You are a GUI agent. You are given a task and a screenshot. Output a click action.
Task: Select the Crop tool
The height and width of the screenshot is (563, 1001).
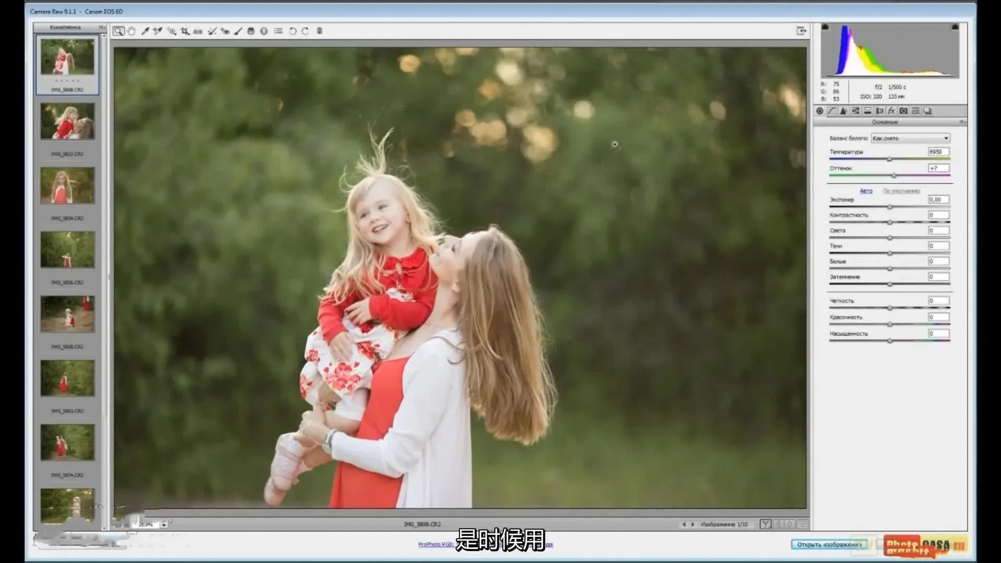pyautogui.click(x=185, y=31)
